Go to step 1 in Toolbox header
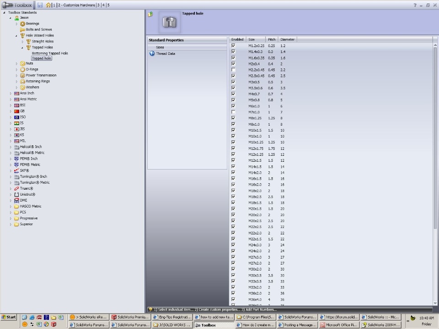Viewport: 439px width, 329px height. (x=54, y=5)
